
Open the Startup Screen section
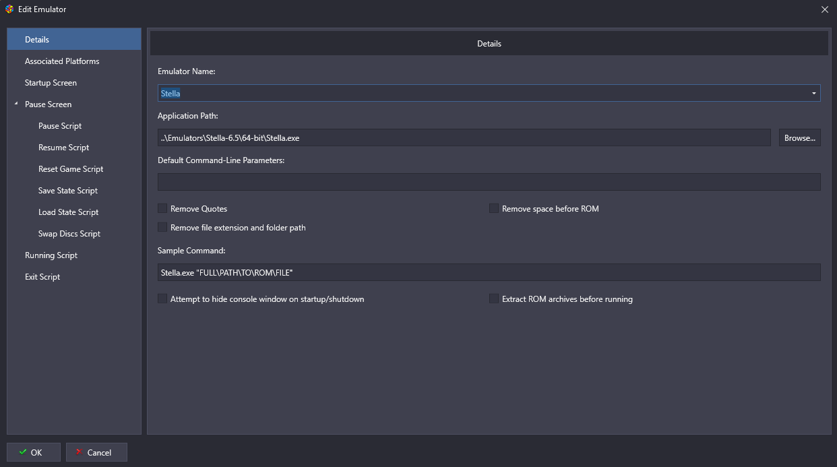(51, 83)
